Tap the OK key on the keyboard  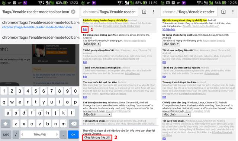73,134
